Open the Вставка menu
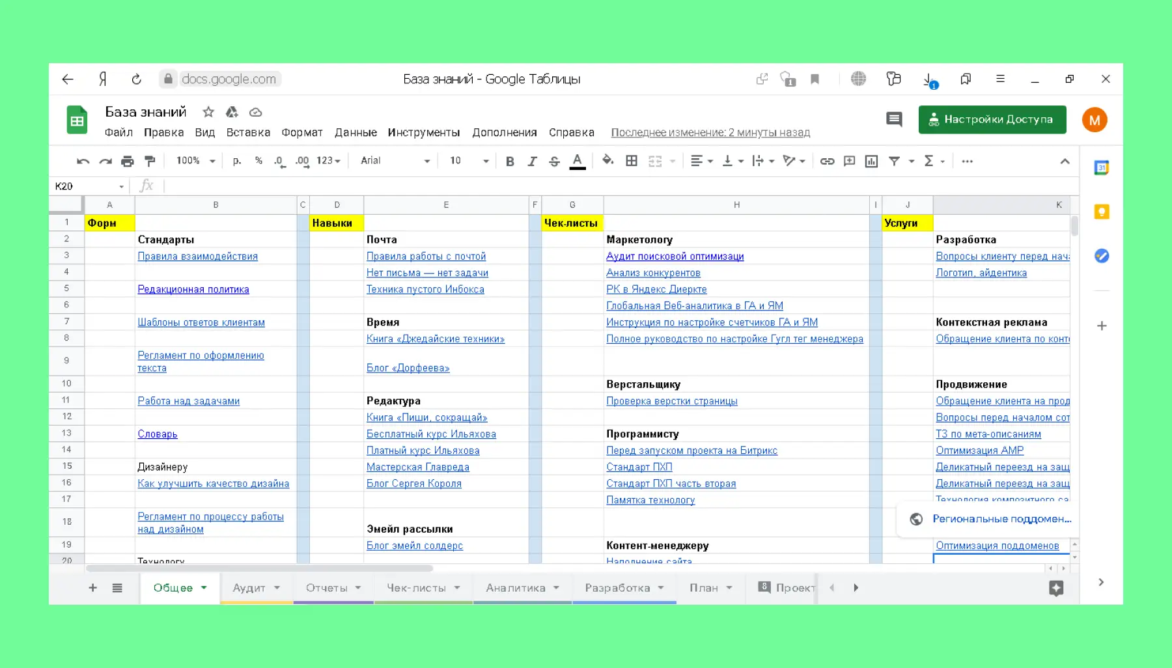 248,132
